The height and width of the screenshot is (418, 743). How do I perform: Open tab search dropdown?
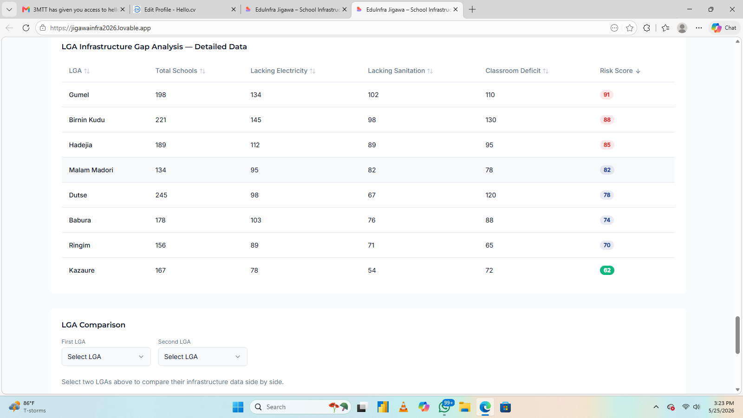click(x=9, y=9)
